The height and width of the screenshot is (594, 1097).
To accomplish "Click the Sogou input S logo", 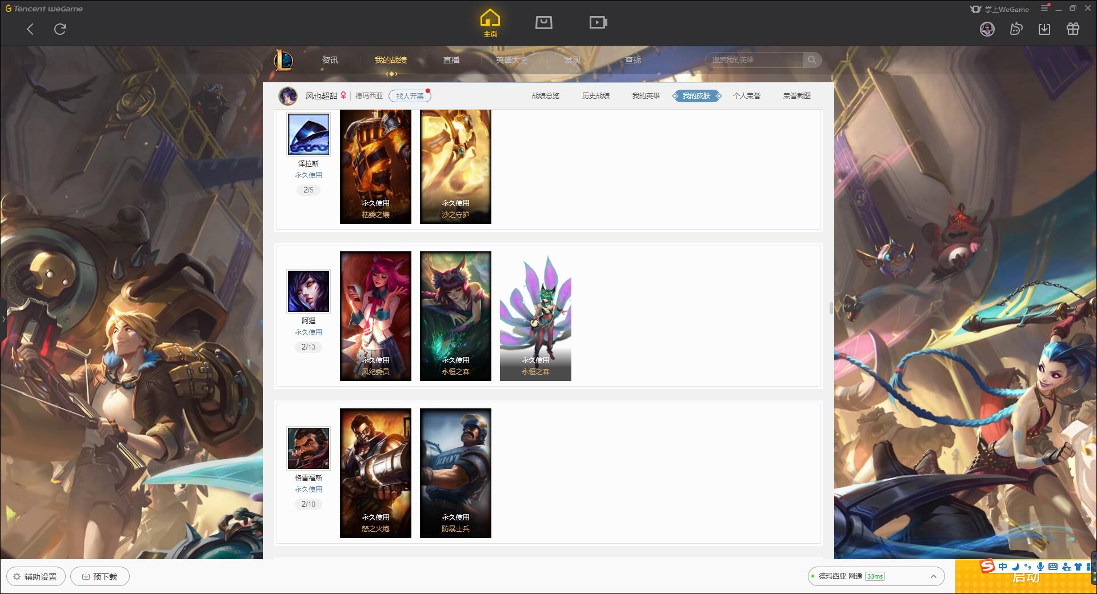I will click(988, 566).
